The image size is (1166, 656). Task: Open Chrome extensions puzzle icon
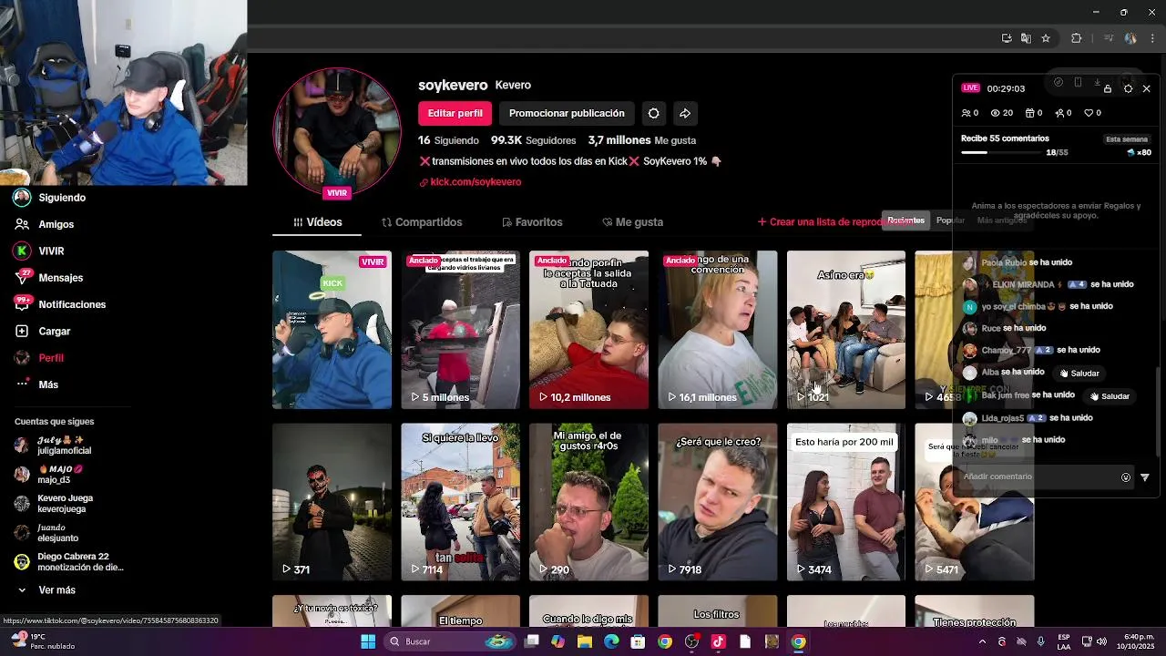click(1077, 38)
